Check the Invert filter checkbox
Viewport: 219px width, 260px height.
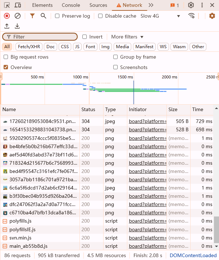85,37
